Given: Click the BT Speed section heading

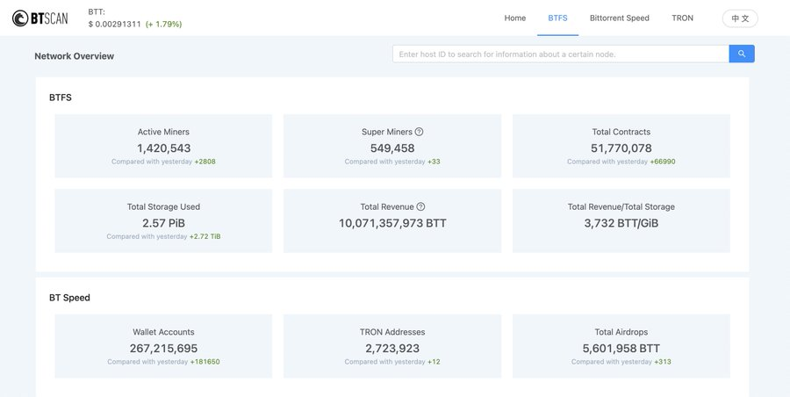Looking at the screenshot, I should 69,298.
